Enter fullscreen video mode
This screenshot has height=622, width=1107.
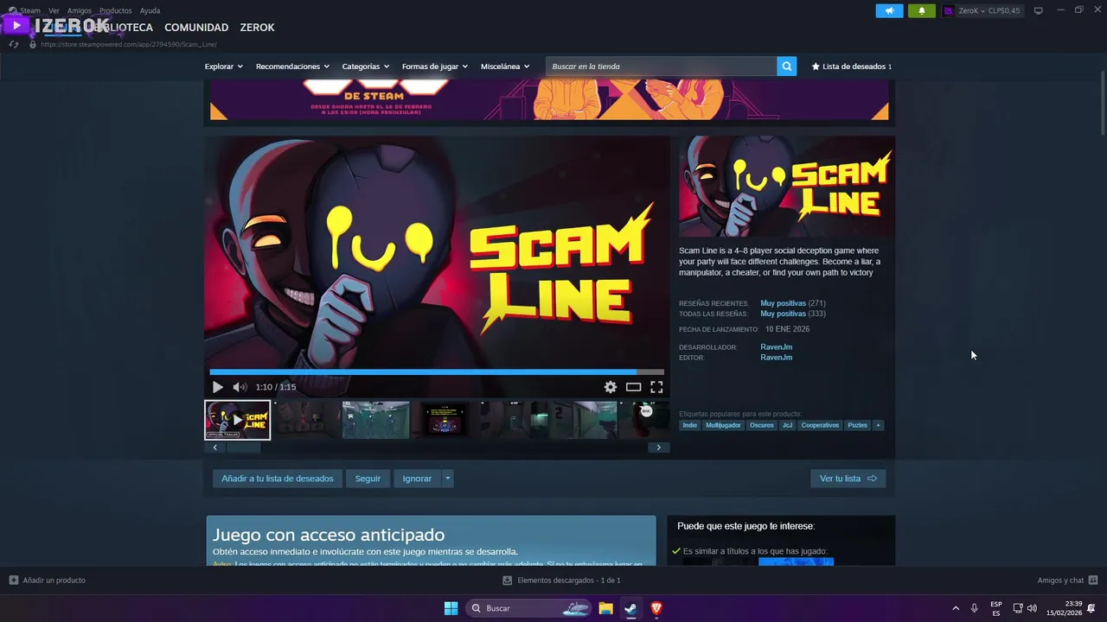[656, 387]
